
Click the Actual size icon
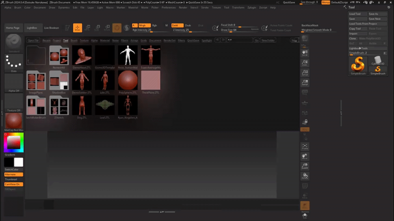coord(305,73)
